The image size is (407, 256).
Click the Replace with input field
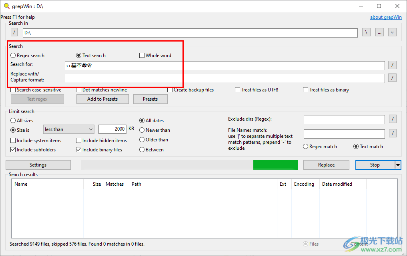click(225, 79)
